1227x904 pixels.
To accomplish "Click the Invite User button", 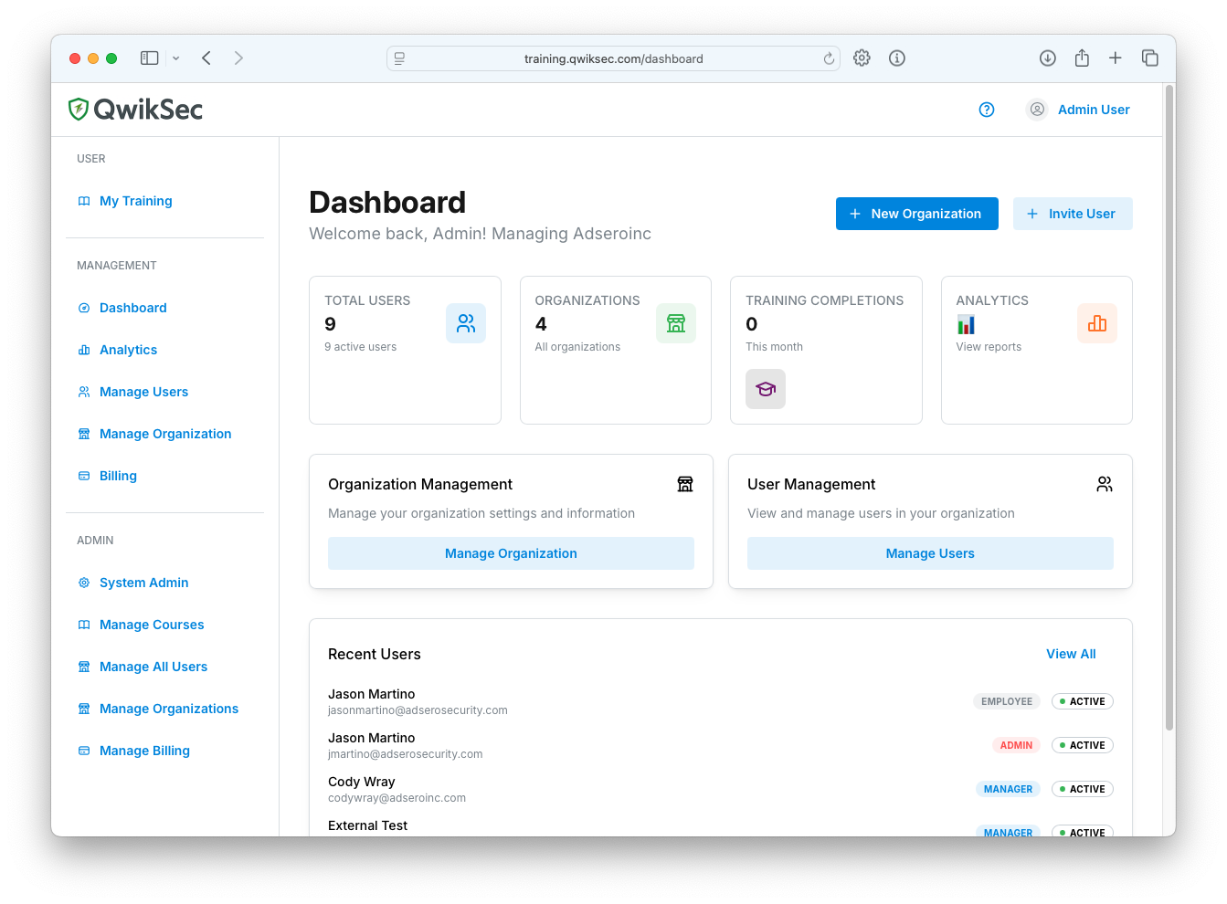I will click(x=1073, y=214).
